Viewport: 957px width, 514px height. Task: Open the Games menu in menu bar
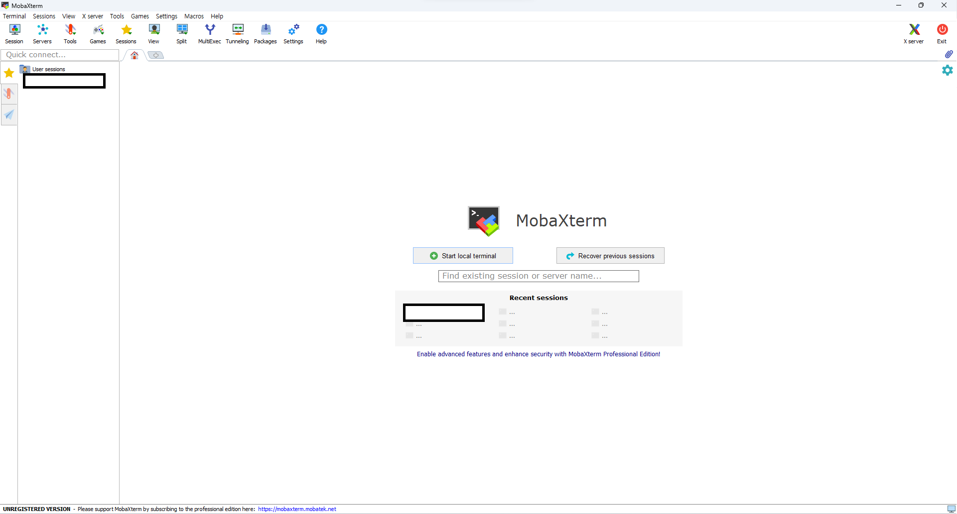[140, 16]
